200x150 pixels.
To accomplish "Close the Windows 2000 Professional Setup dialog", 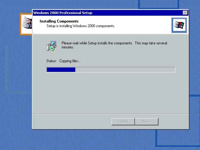I will click(x=185, y=13).
